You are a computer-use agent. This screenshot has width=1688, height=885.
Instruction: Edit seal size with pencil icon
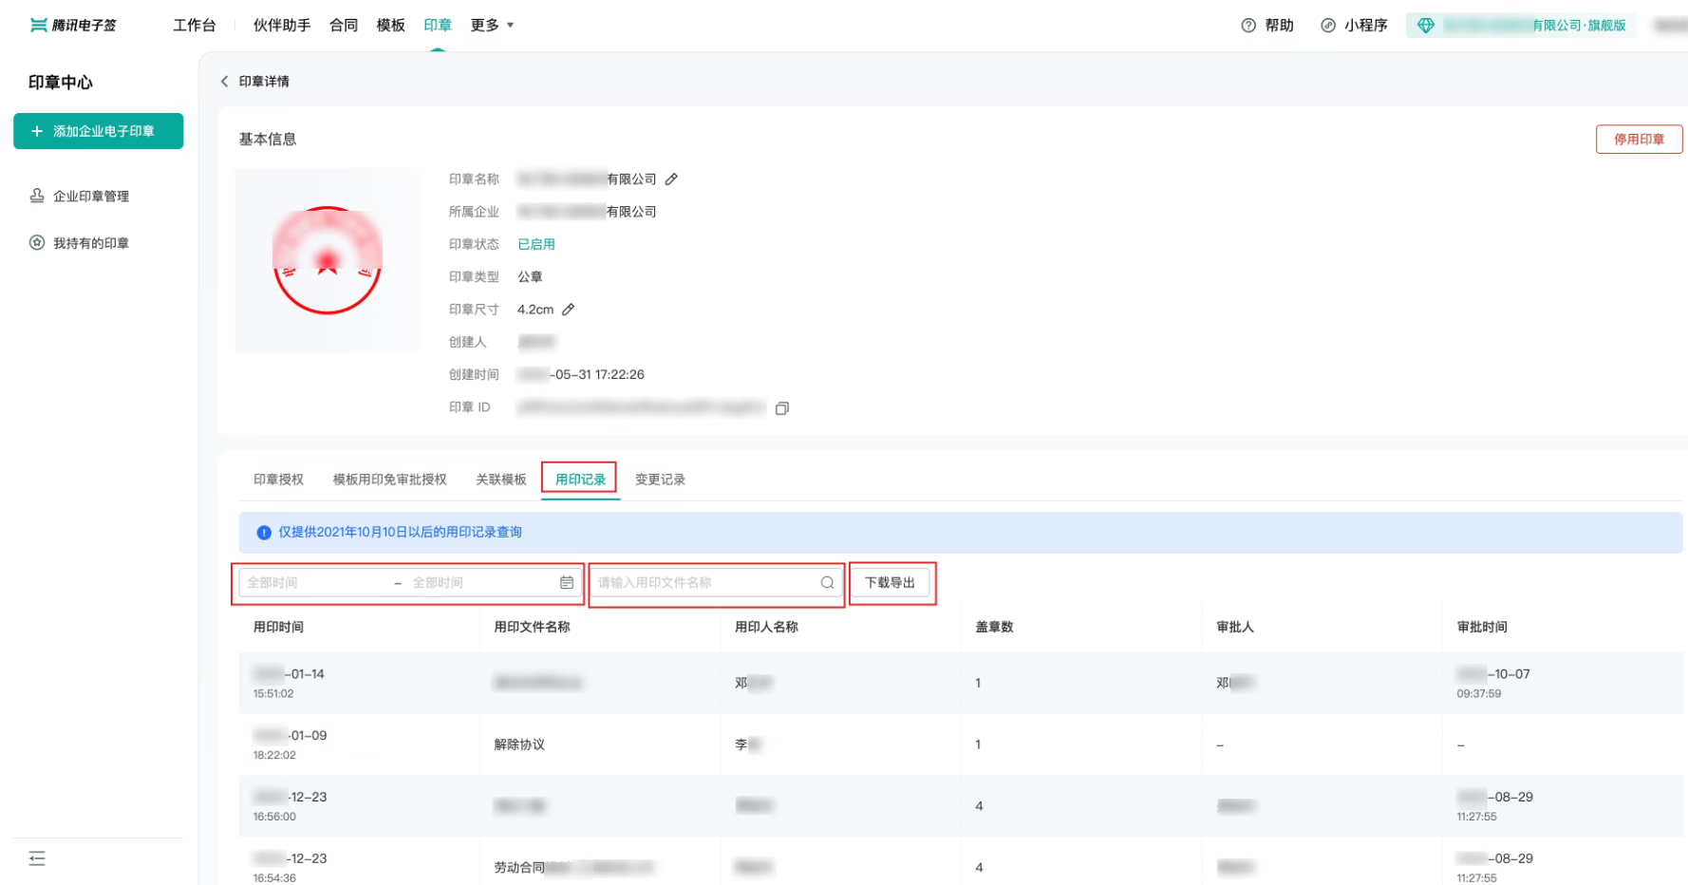569,310
